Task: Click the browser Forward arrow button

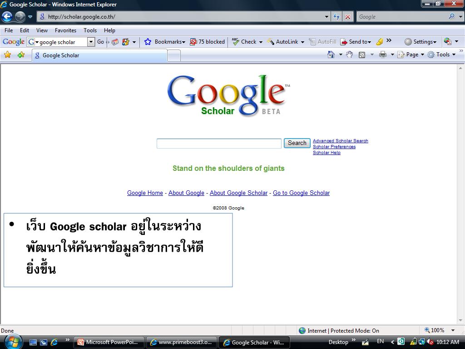Action: 20,17
